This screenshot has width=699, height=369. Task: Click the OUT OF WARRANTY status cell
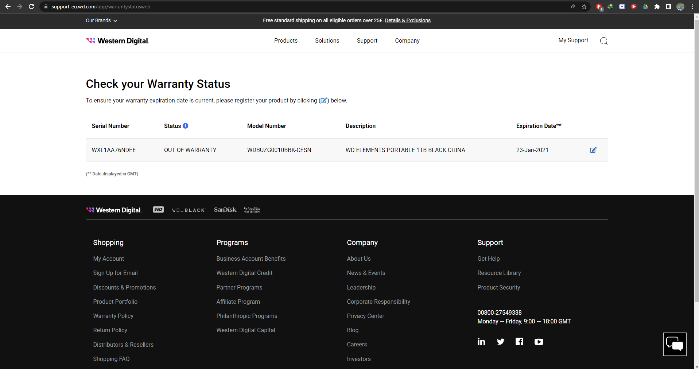190,150
